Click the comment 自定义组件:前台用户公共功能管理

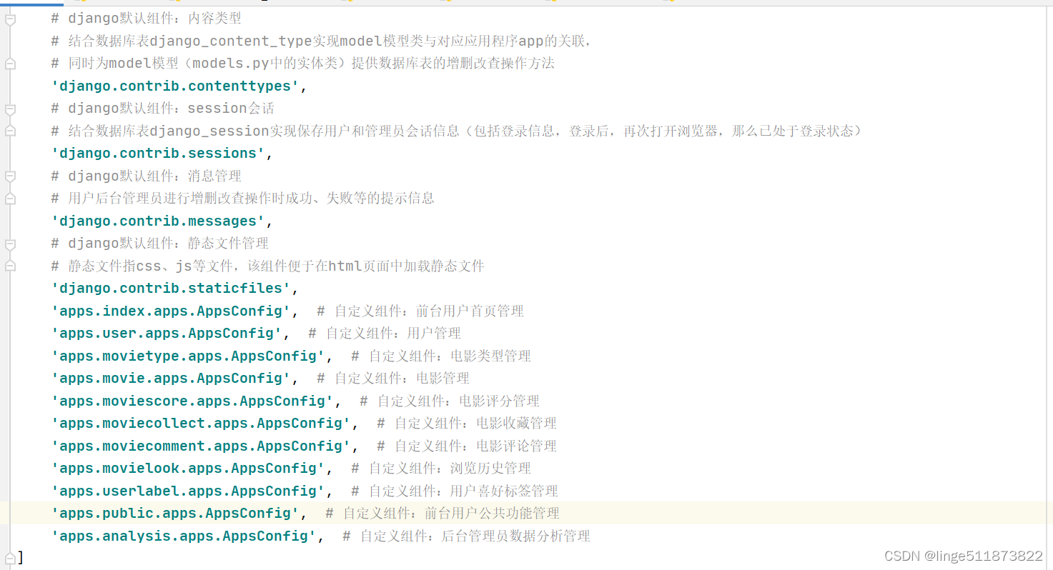443,514
